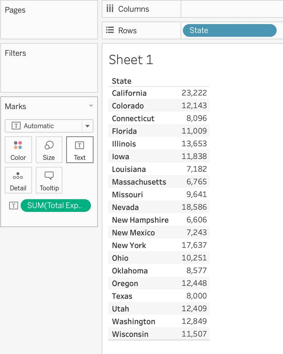Open the Detail marks card

(18, 180)
